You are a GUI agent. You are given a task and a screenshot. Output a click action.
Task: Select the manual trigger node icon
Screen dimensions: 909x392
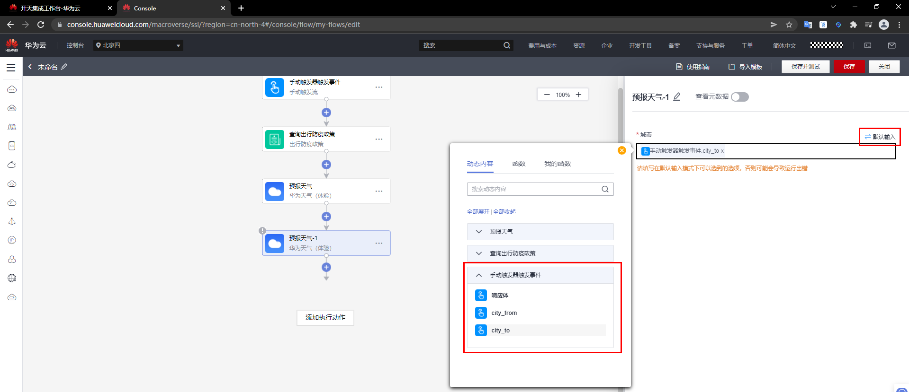click(275, 87)
